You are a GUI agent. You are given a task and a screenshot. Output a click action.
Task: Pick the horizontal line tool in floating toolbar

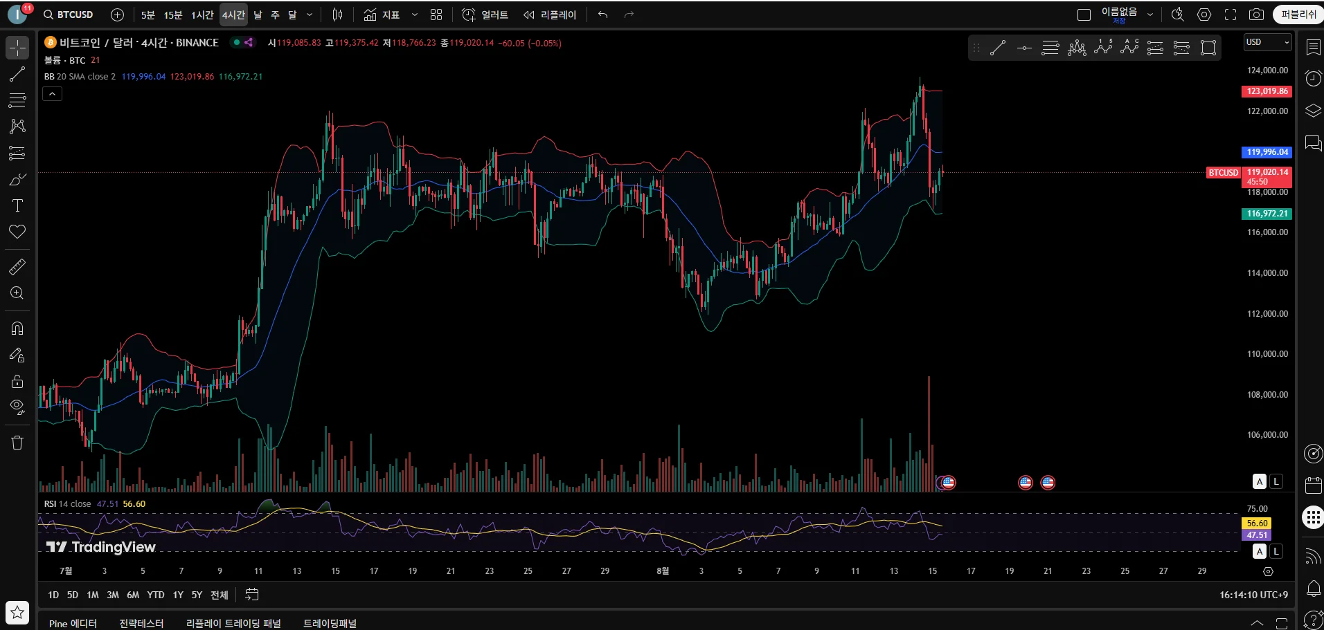[1024, 48]
